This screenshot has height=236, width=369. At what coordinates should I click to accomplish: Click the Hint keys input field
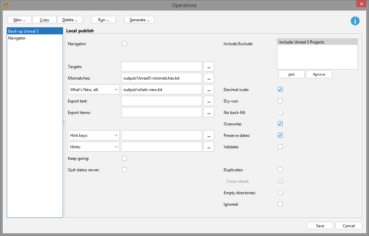(x=162, y=135)
